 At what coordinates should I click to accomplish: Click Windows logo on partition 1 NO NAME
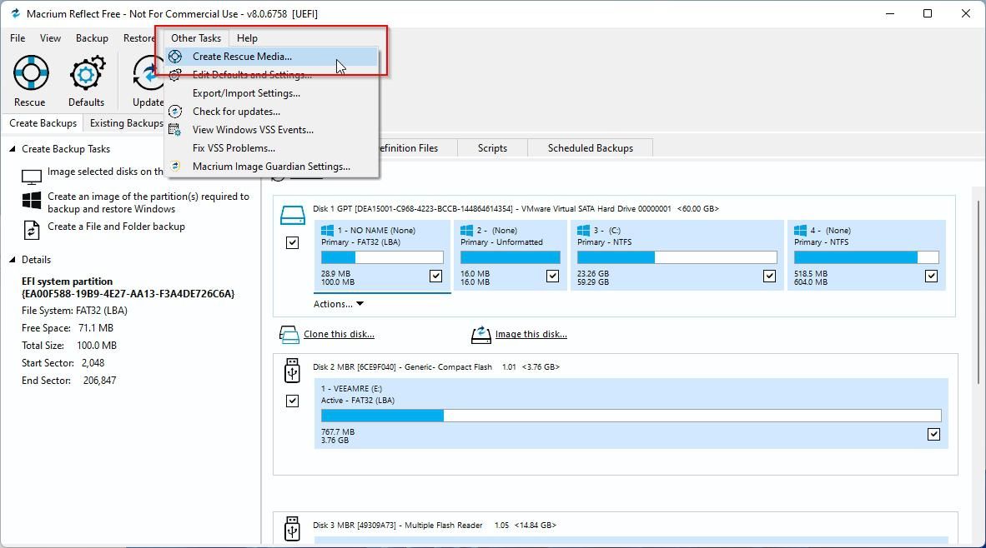[x=328, y=231]
